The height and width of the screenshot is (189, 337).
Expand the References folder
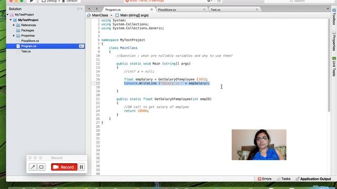[x=14, y=25]
